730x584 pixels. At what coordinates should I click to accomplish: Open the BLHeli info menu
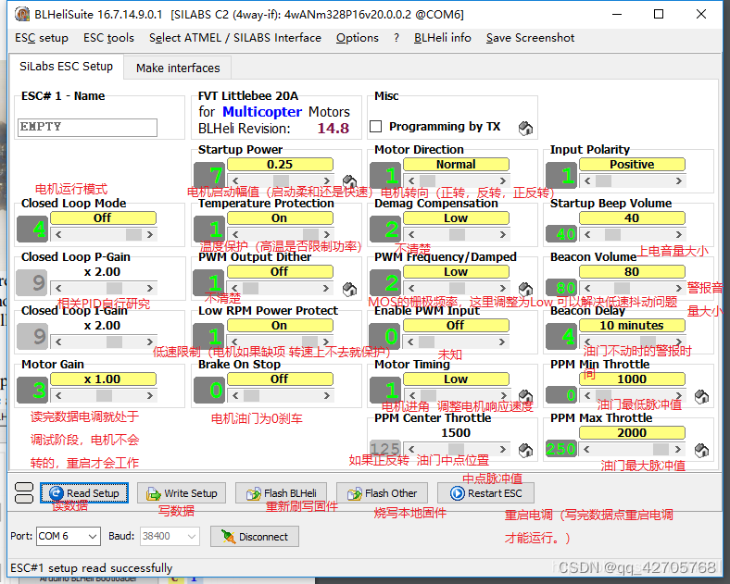(442, 38)
